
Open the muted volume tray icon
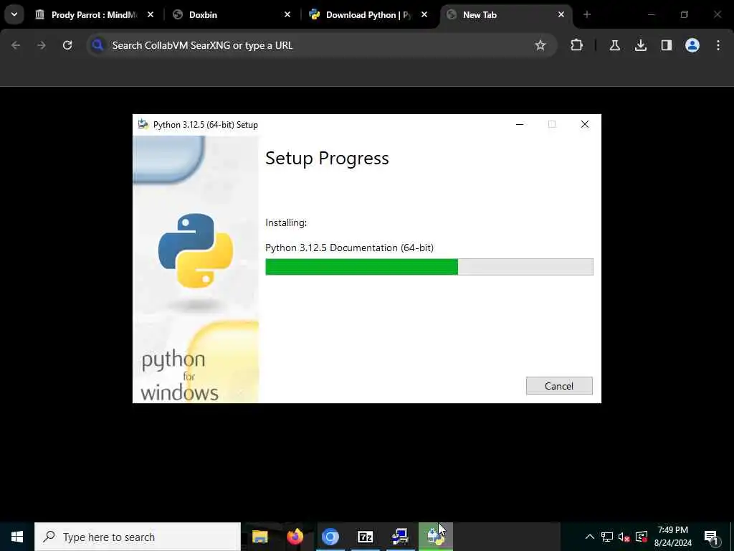[x=624, y=537]
